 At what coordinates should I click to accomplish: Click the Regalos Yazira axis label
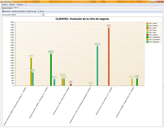[x=125, y=102]
